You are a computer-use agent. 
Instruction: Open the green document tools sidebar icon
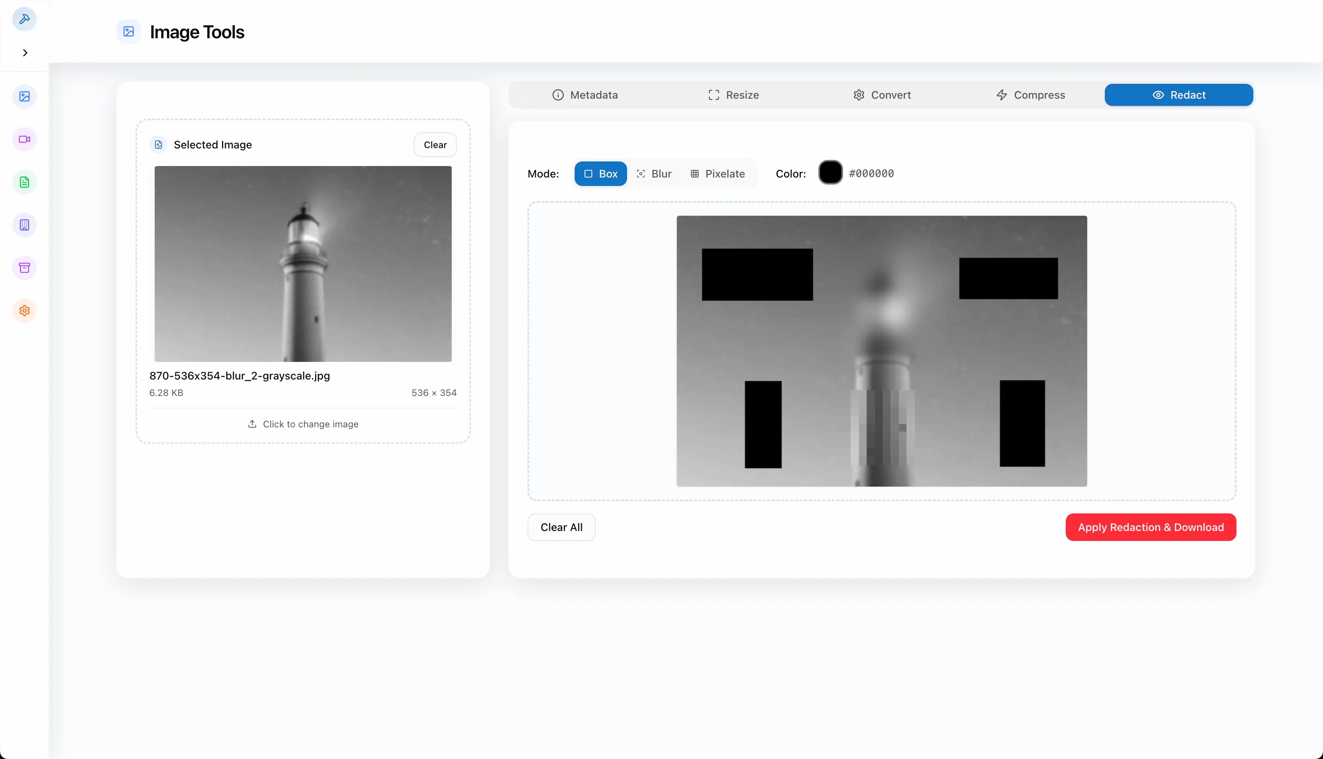24,182
